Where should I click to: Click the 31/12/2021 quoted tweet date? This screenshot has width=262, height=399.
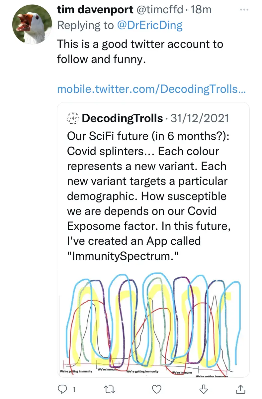tap(199, 118)
